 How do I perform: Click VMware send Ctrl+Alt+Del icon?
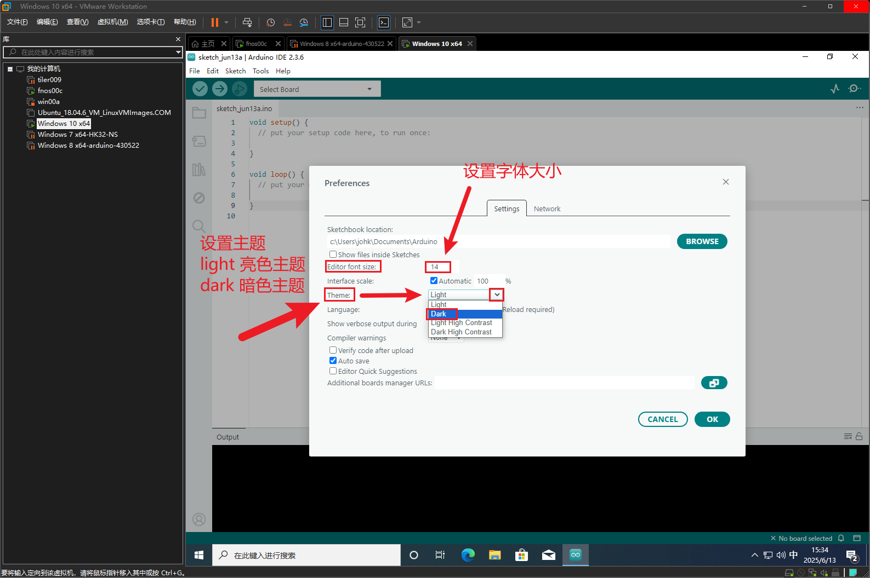click(247, 22)
